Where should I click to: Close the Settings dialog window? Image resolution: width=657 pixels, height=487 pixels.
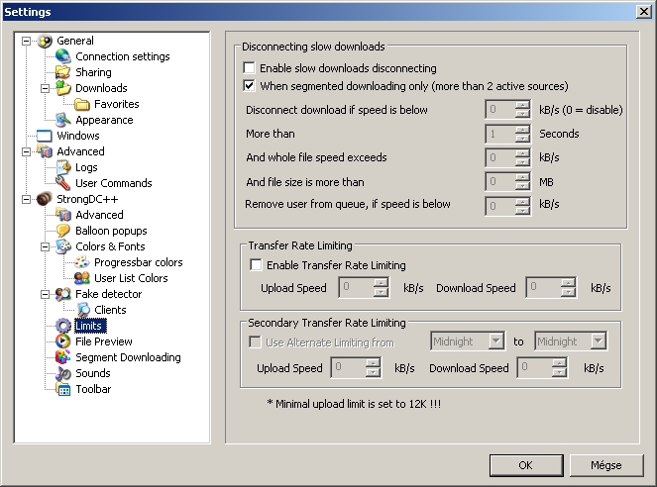click(643, 11)
